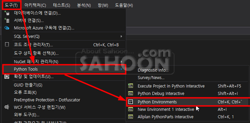This screenshot has width=250, height=123.
Task: Click the Allplan PythonParts Interactive icon
Action: pyautogui.click(x=131, y=117)
